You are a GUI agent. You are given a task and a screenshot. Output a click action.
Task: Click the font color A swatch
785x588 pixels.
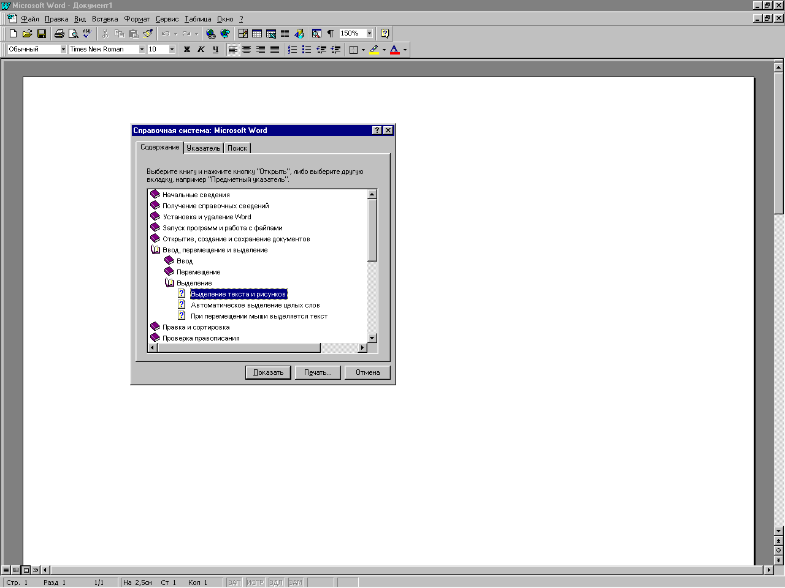pyautogui.click(x=395, y=50)
